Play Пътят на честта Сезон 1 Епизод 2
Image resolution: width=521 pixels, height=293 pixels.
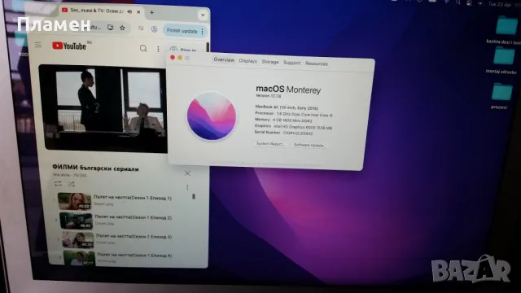133,217
